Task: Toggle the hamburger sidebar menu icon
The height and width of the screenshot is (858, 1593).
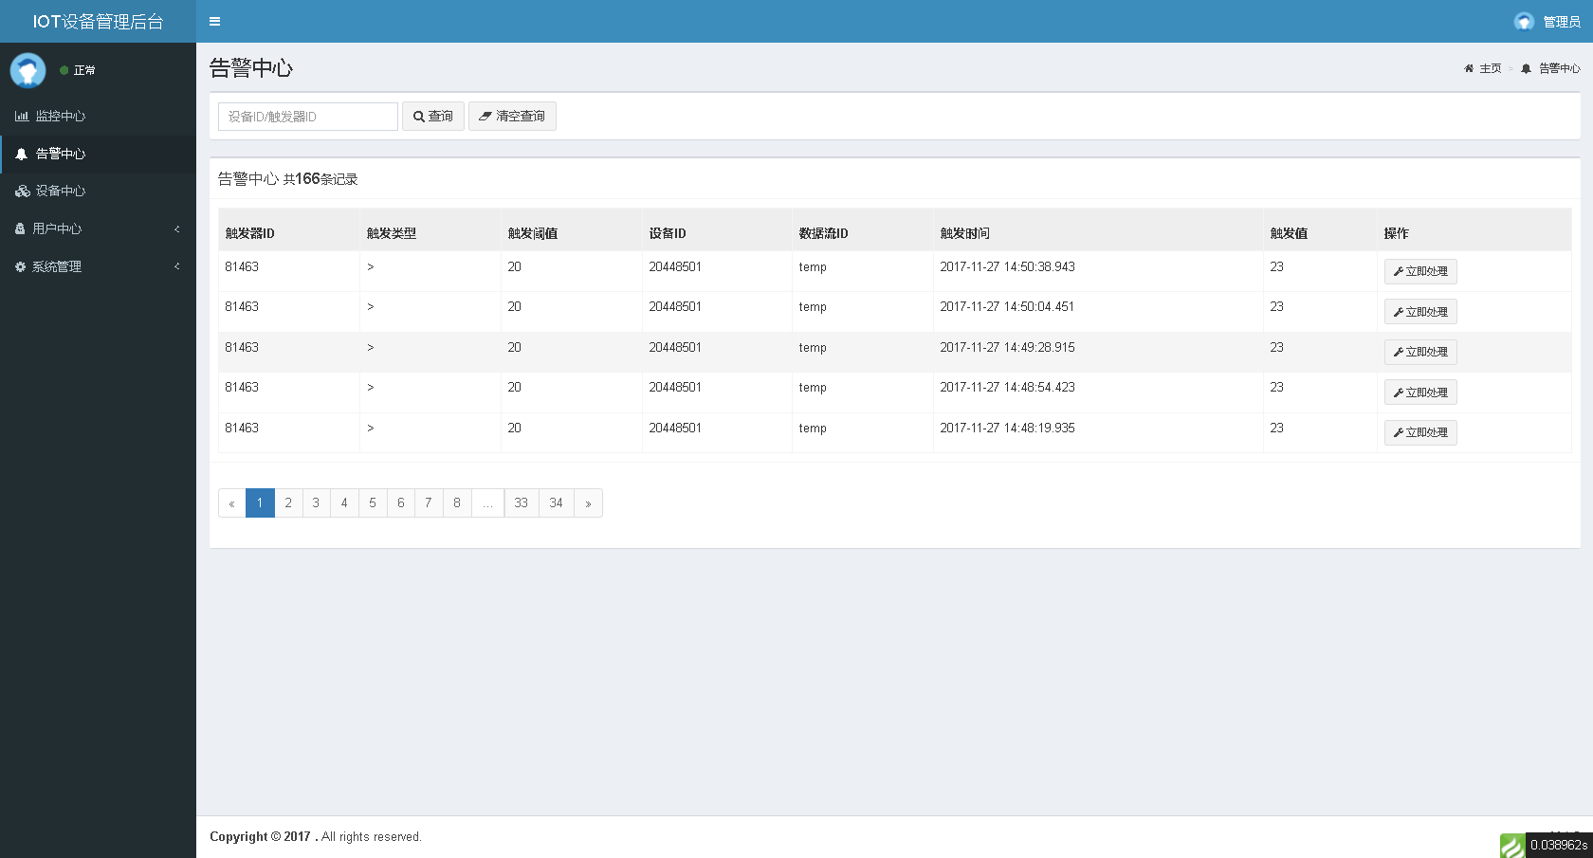Action: tap(214, 21)
